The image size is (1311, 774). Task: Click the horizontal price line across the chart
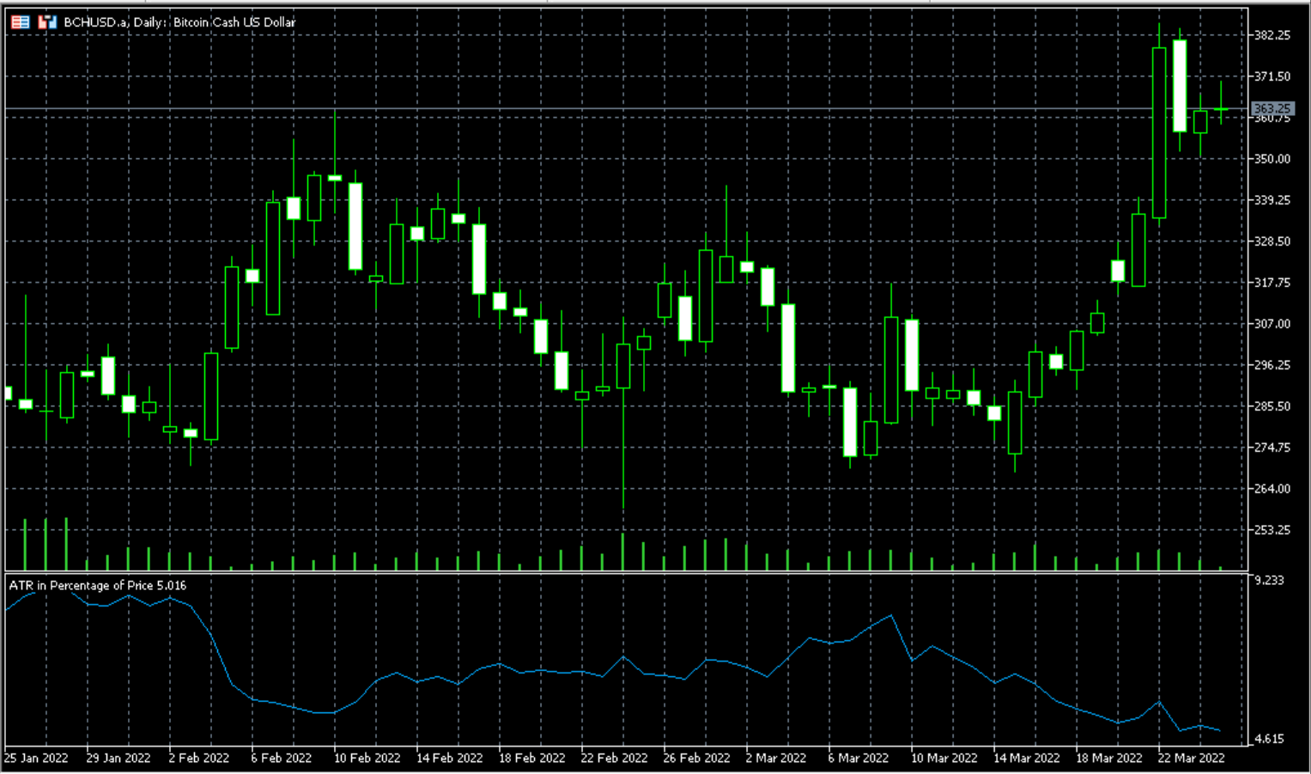(x=601, y=109)
